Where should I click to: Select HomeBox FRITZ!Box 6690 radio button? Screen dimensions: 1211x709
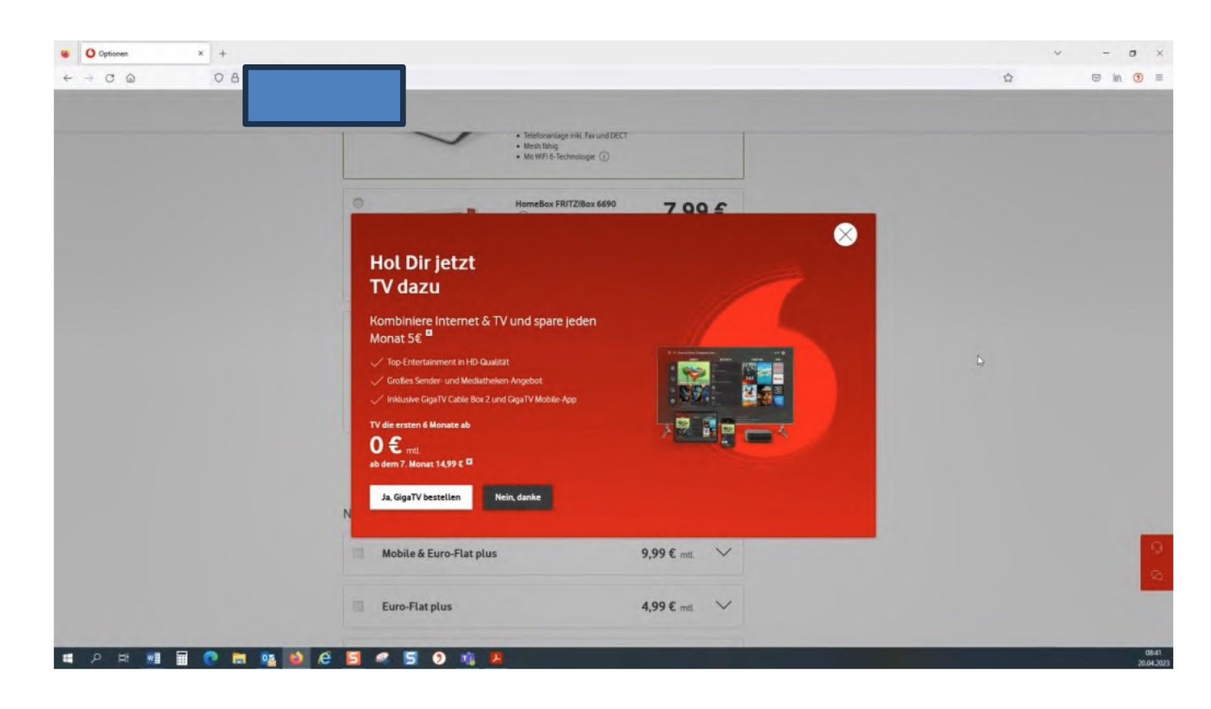point(358,203)
